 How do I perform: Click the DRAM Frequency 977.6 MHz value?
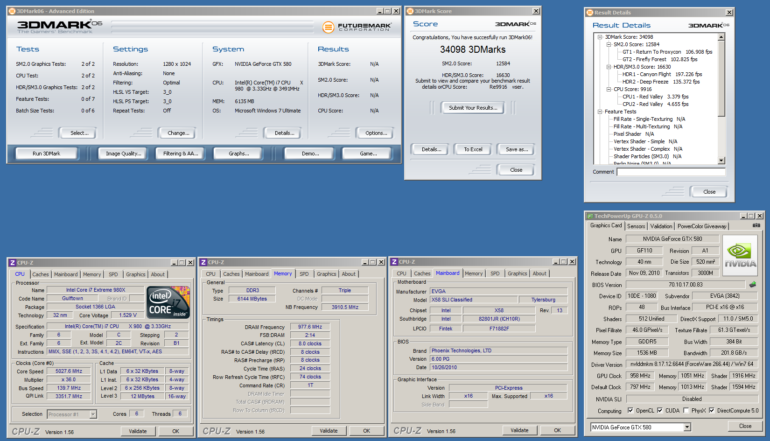(x=310, y=327)
